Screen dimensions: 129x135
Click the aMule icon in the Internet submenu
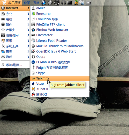(x=33, y=8)
